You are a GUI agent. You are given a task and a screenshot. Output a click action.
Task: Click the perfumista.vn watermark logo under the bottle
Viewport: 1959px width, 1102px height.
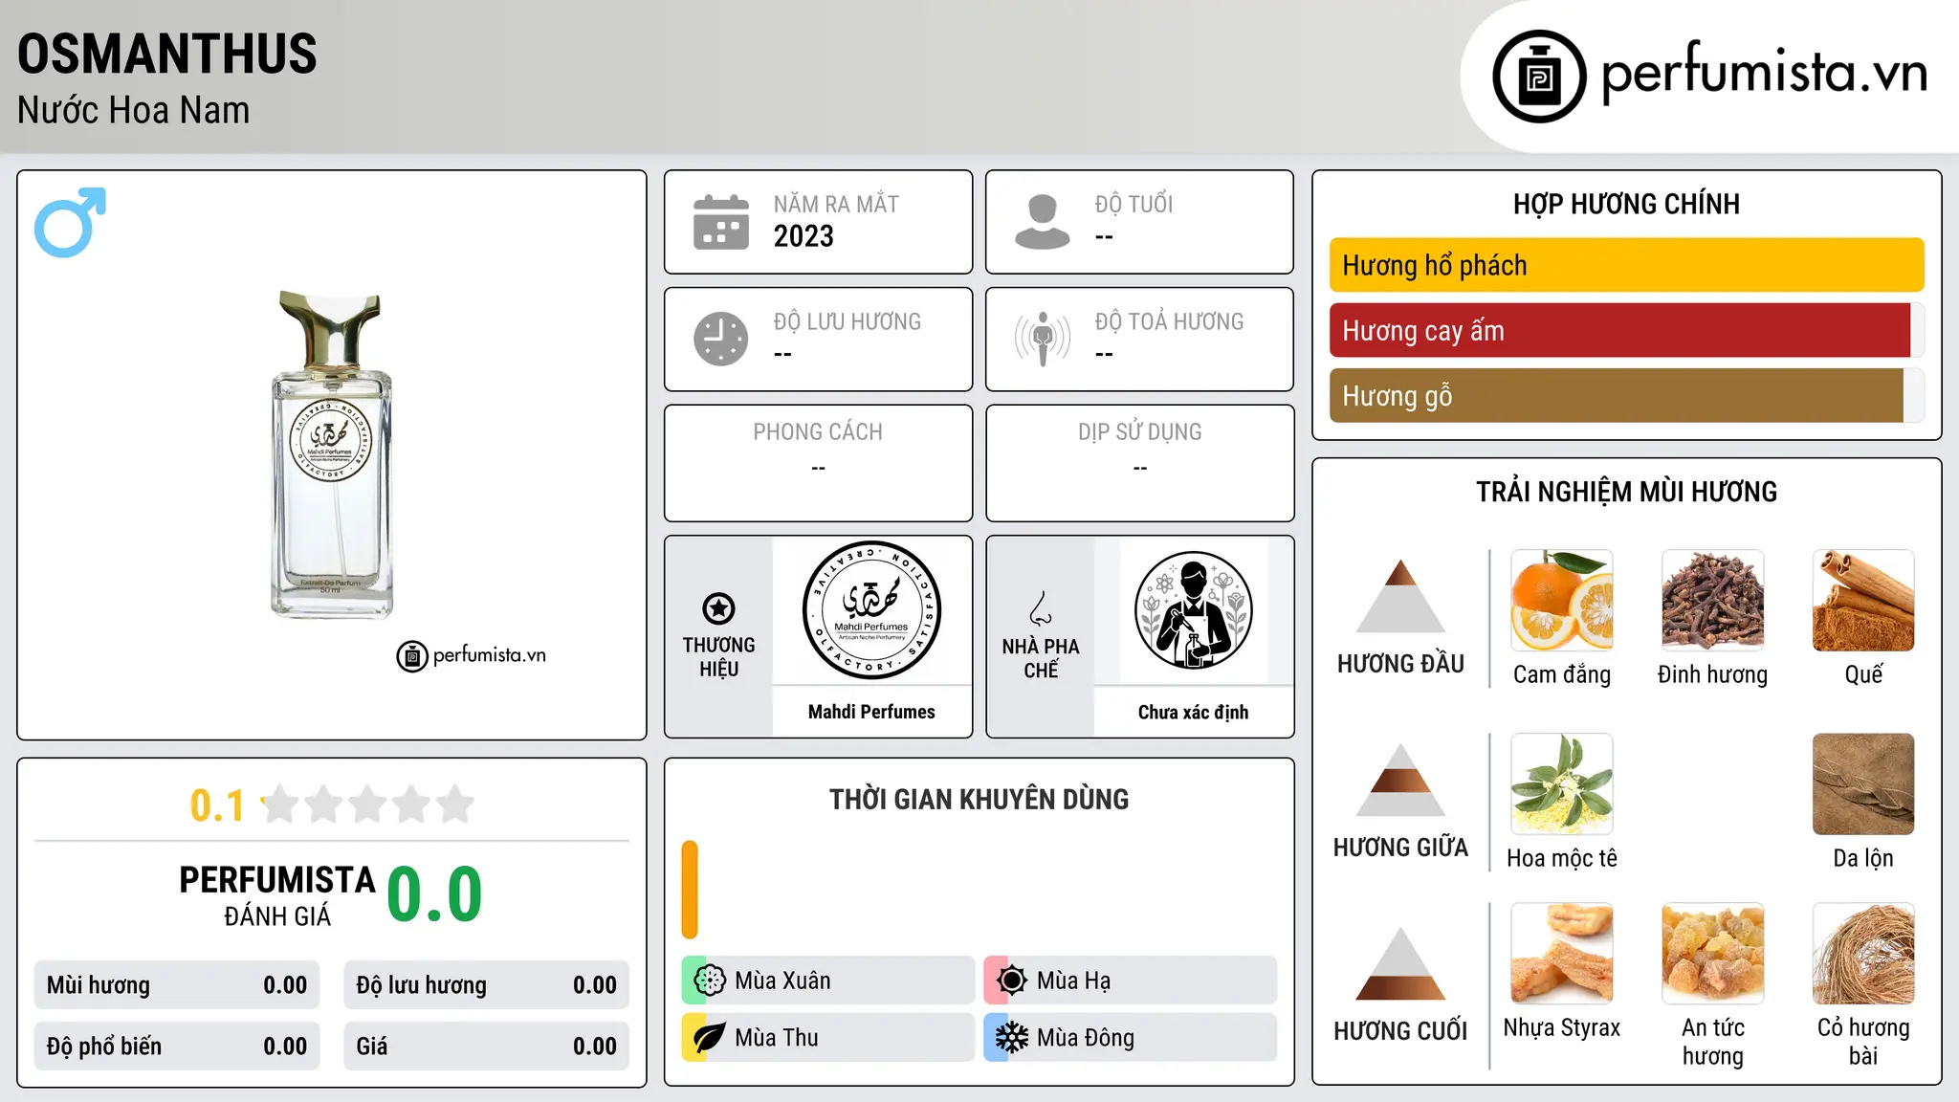point(471,656)
